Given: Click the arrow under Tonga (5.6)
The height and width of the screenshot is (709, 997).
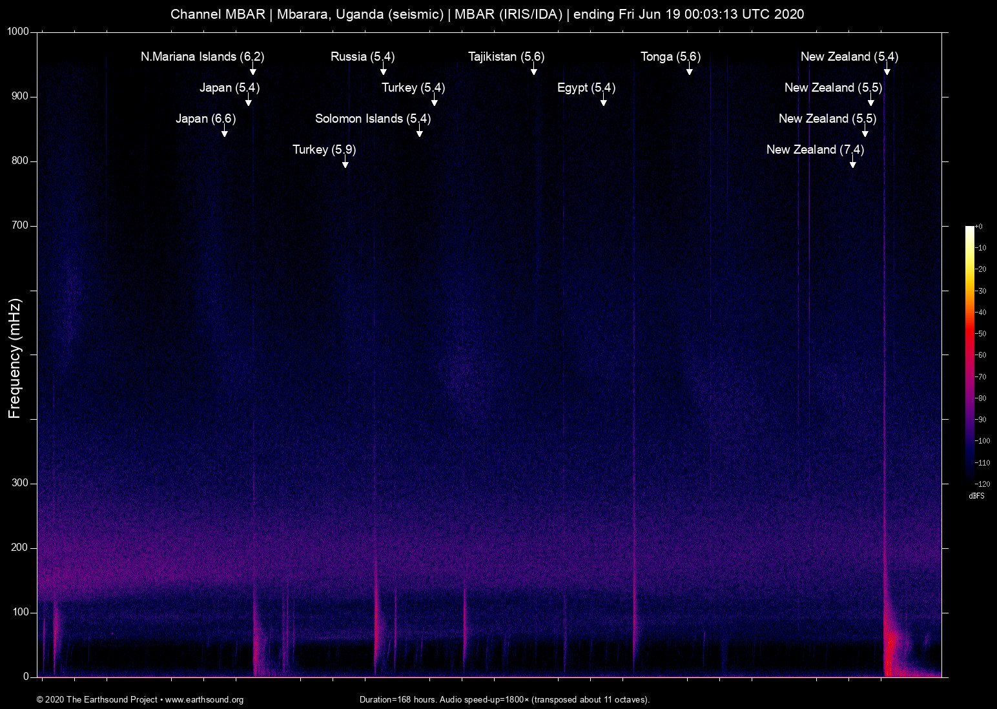Looking at the screenshot, I should (690, 70).
